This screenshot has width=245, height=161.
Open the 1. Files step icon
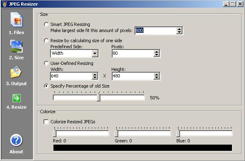point(17,20)
